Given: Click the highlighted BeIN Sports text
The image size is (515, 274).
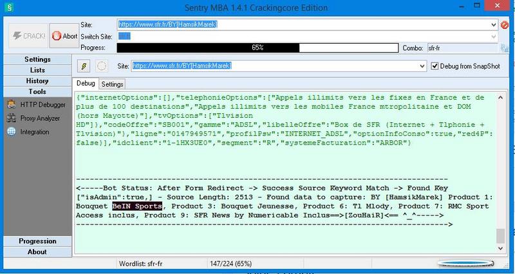Looking at the screenshot, I should pos(137,206).
